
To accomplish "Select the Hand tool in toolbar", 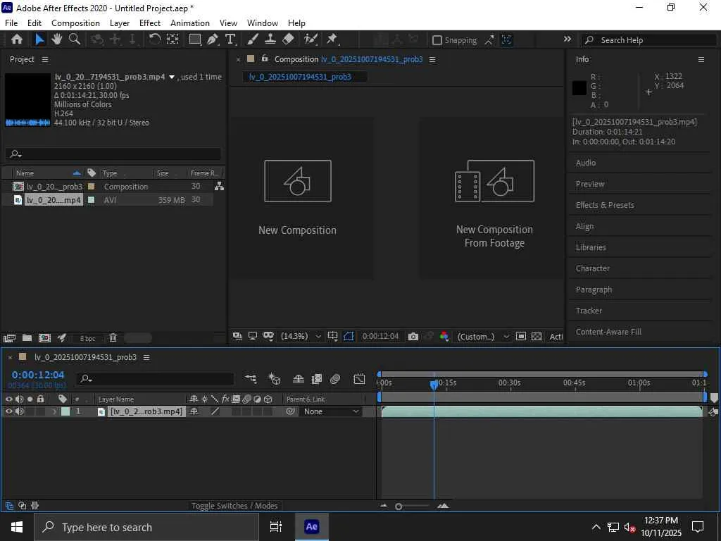I will pos(57,39).
